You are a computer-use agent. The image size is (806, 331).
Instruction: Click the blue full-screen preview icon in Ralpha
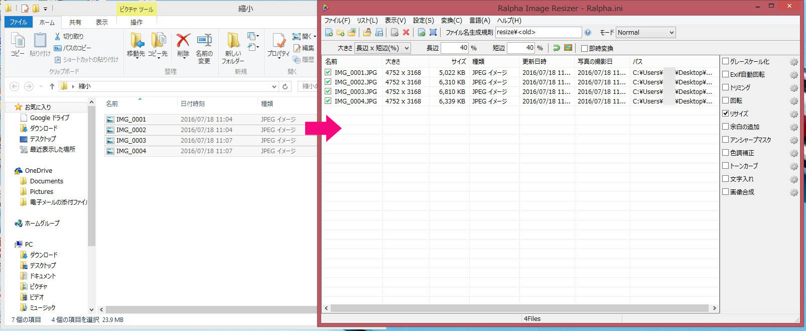[x=433, y=33]
